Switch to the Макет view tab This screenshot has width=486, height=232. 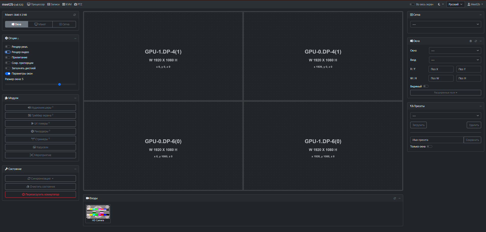(40, 24)
